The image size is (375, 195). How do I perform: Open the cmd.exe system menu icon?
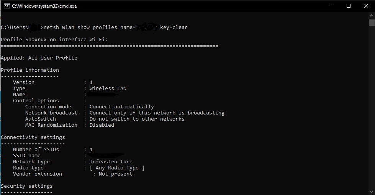(x=7, y=6)
